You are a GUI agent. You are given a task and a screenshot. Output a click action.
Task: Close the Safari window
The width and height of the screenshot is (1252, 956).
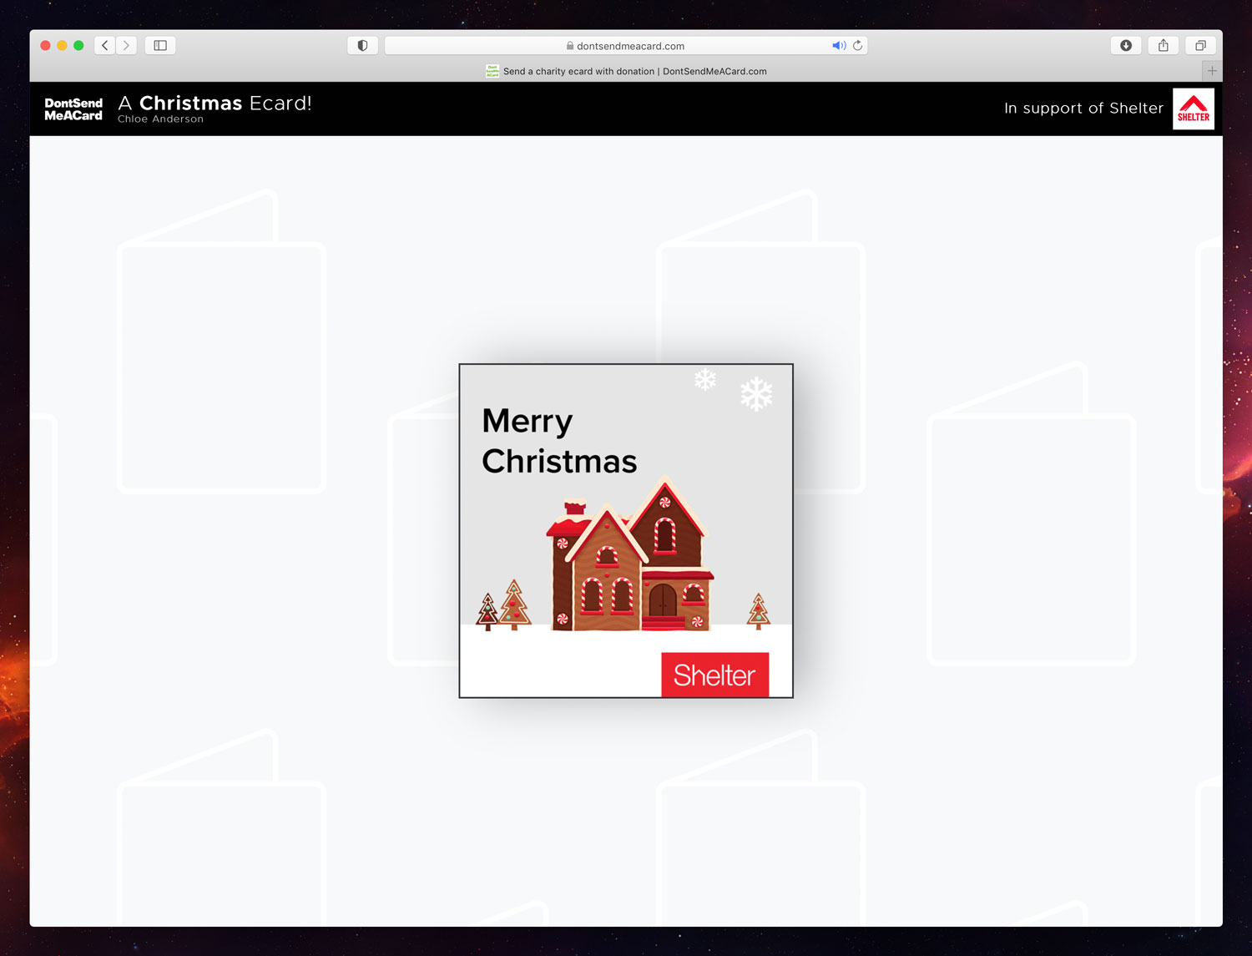[46, 46]
